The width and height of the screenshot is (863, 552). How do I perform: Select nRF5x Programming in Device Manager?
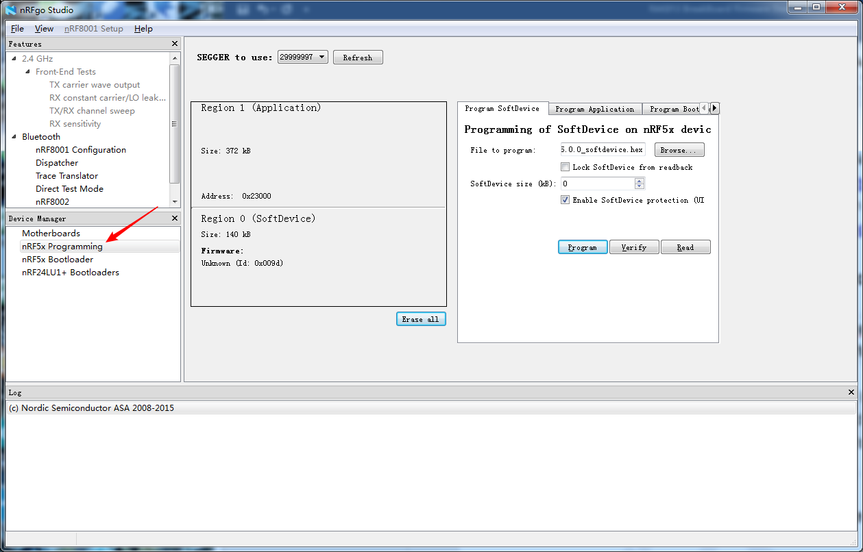62,247
